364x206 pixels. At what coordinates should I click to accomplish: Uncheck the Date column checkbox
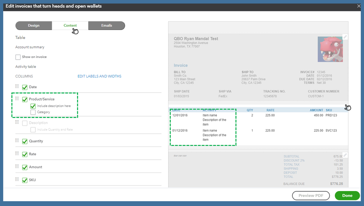point(24,87)
